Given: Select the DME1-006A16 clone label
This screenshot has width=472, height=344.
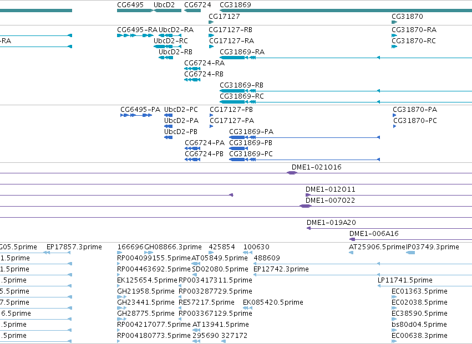Looking at the screenshot, I should click(374, 234).
